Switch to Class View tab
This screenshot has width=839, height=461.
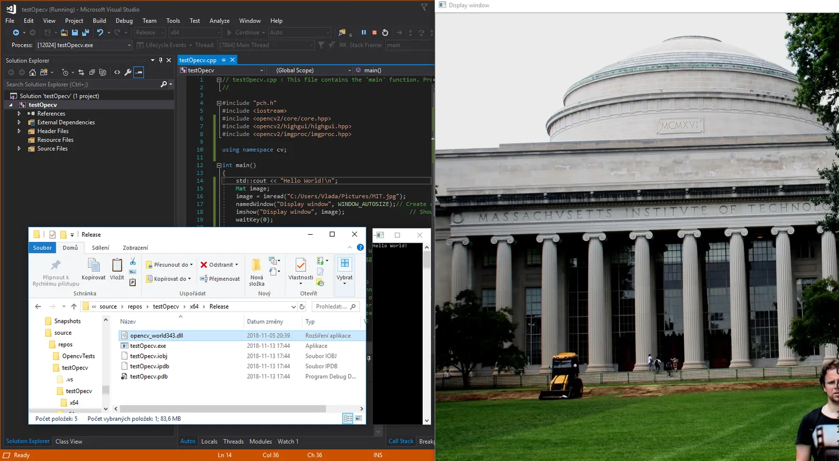(x=69, y=442)
